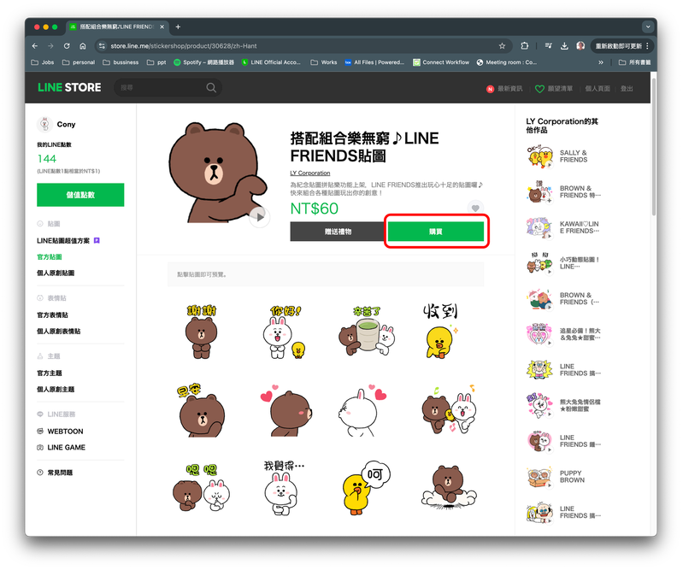Preview the 辛苦了 tea cup sticker
The width and height of the screenshot is (683, 570).
coord(367,332)
